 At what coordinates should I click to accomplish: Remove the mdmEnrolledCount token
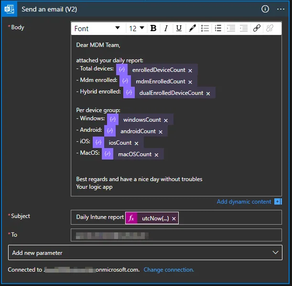click(x=190, y=82)
